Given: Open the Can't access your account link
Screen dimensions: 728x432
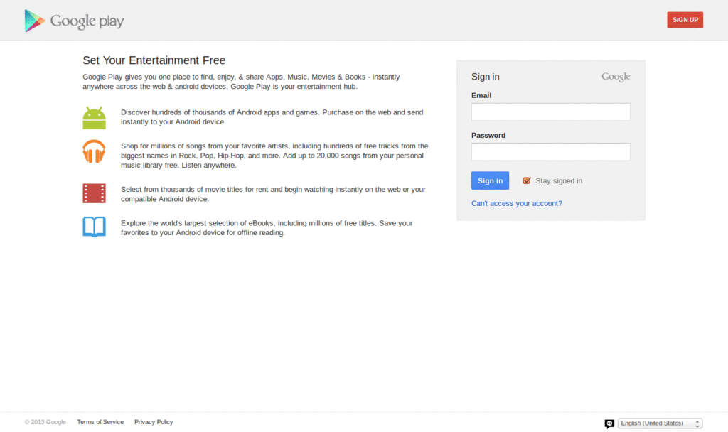Looking at the screenshot, I should (516, 203).
